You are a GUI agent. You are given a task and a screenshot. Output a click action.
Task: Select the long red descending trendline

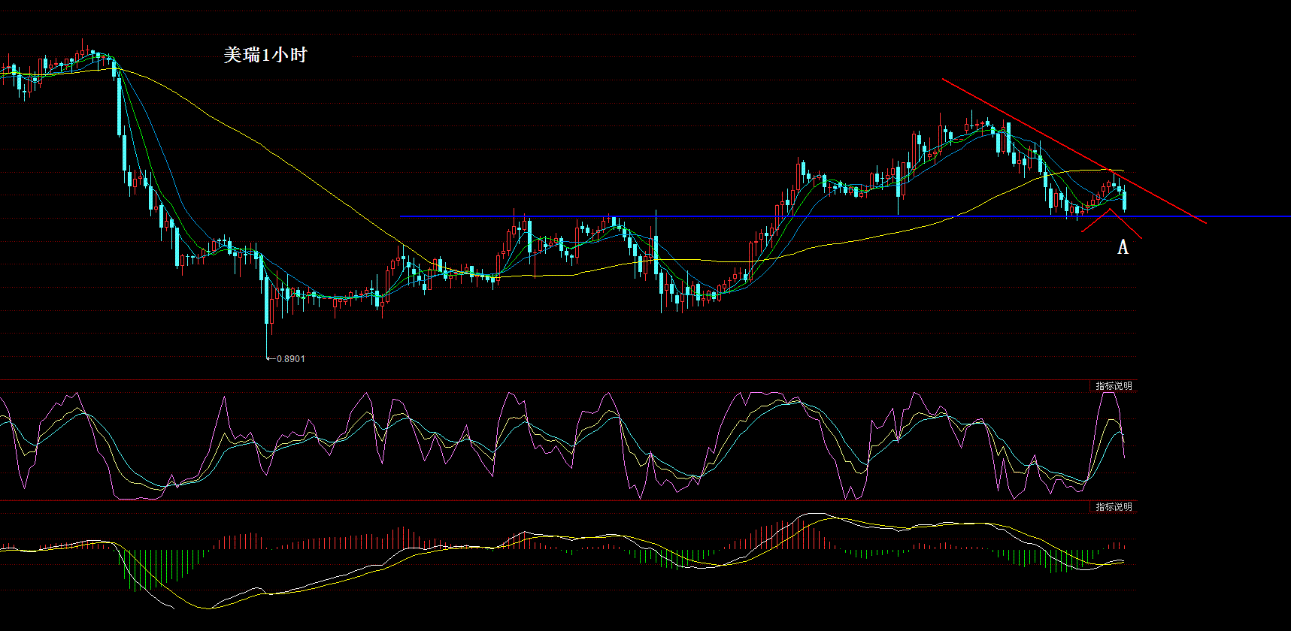[1074, 151]
